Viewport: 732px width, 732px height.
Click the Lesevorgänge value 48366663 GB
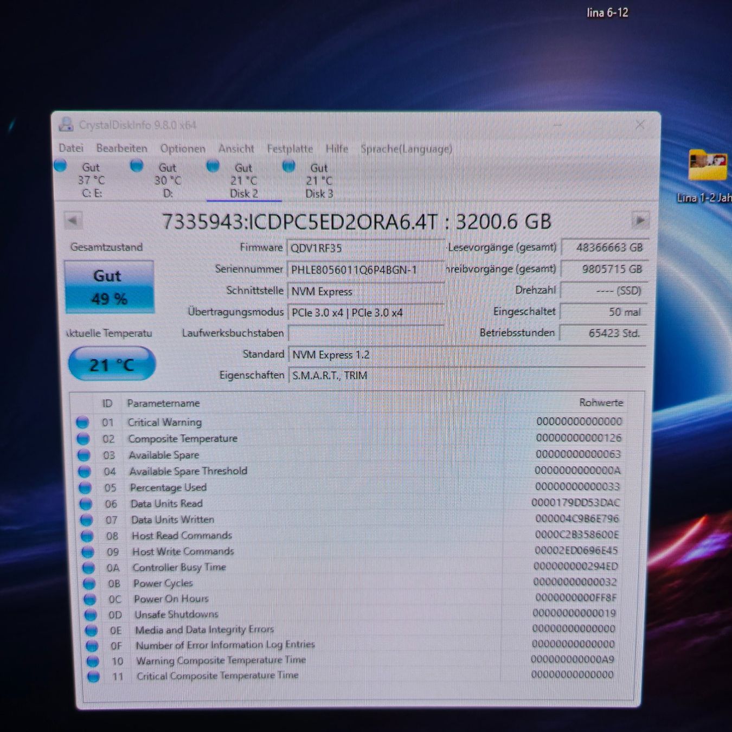tap(605, 248)
